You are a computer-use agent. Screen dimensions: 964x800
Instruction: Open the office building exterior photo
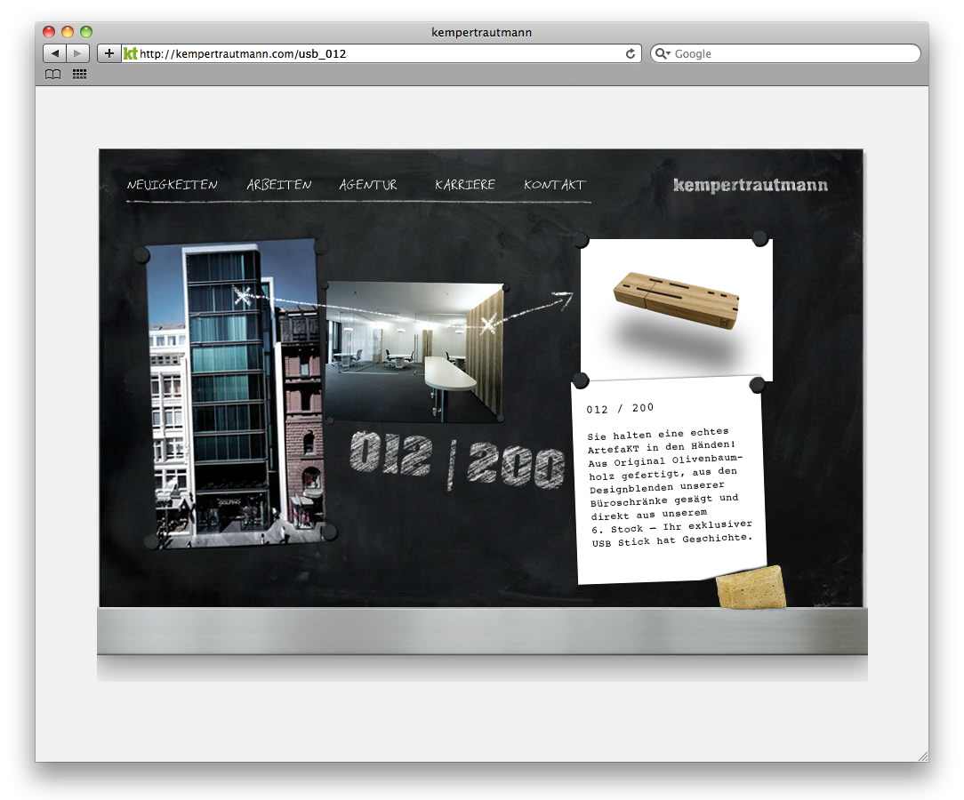click(x=236, y=393)
